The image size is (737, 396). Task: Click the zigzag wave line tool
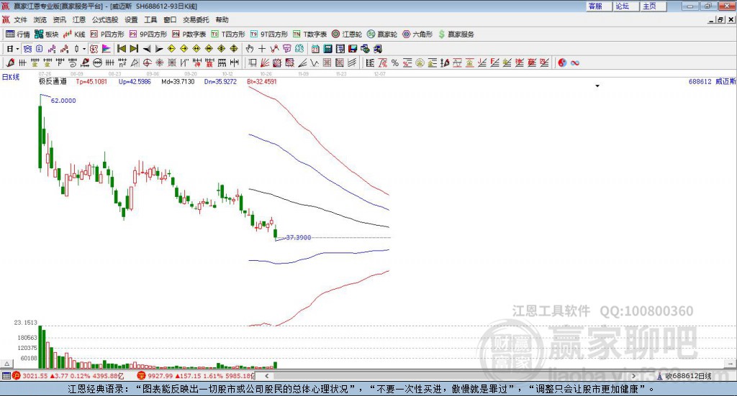point(314,63)
